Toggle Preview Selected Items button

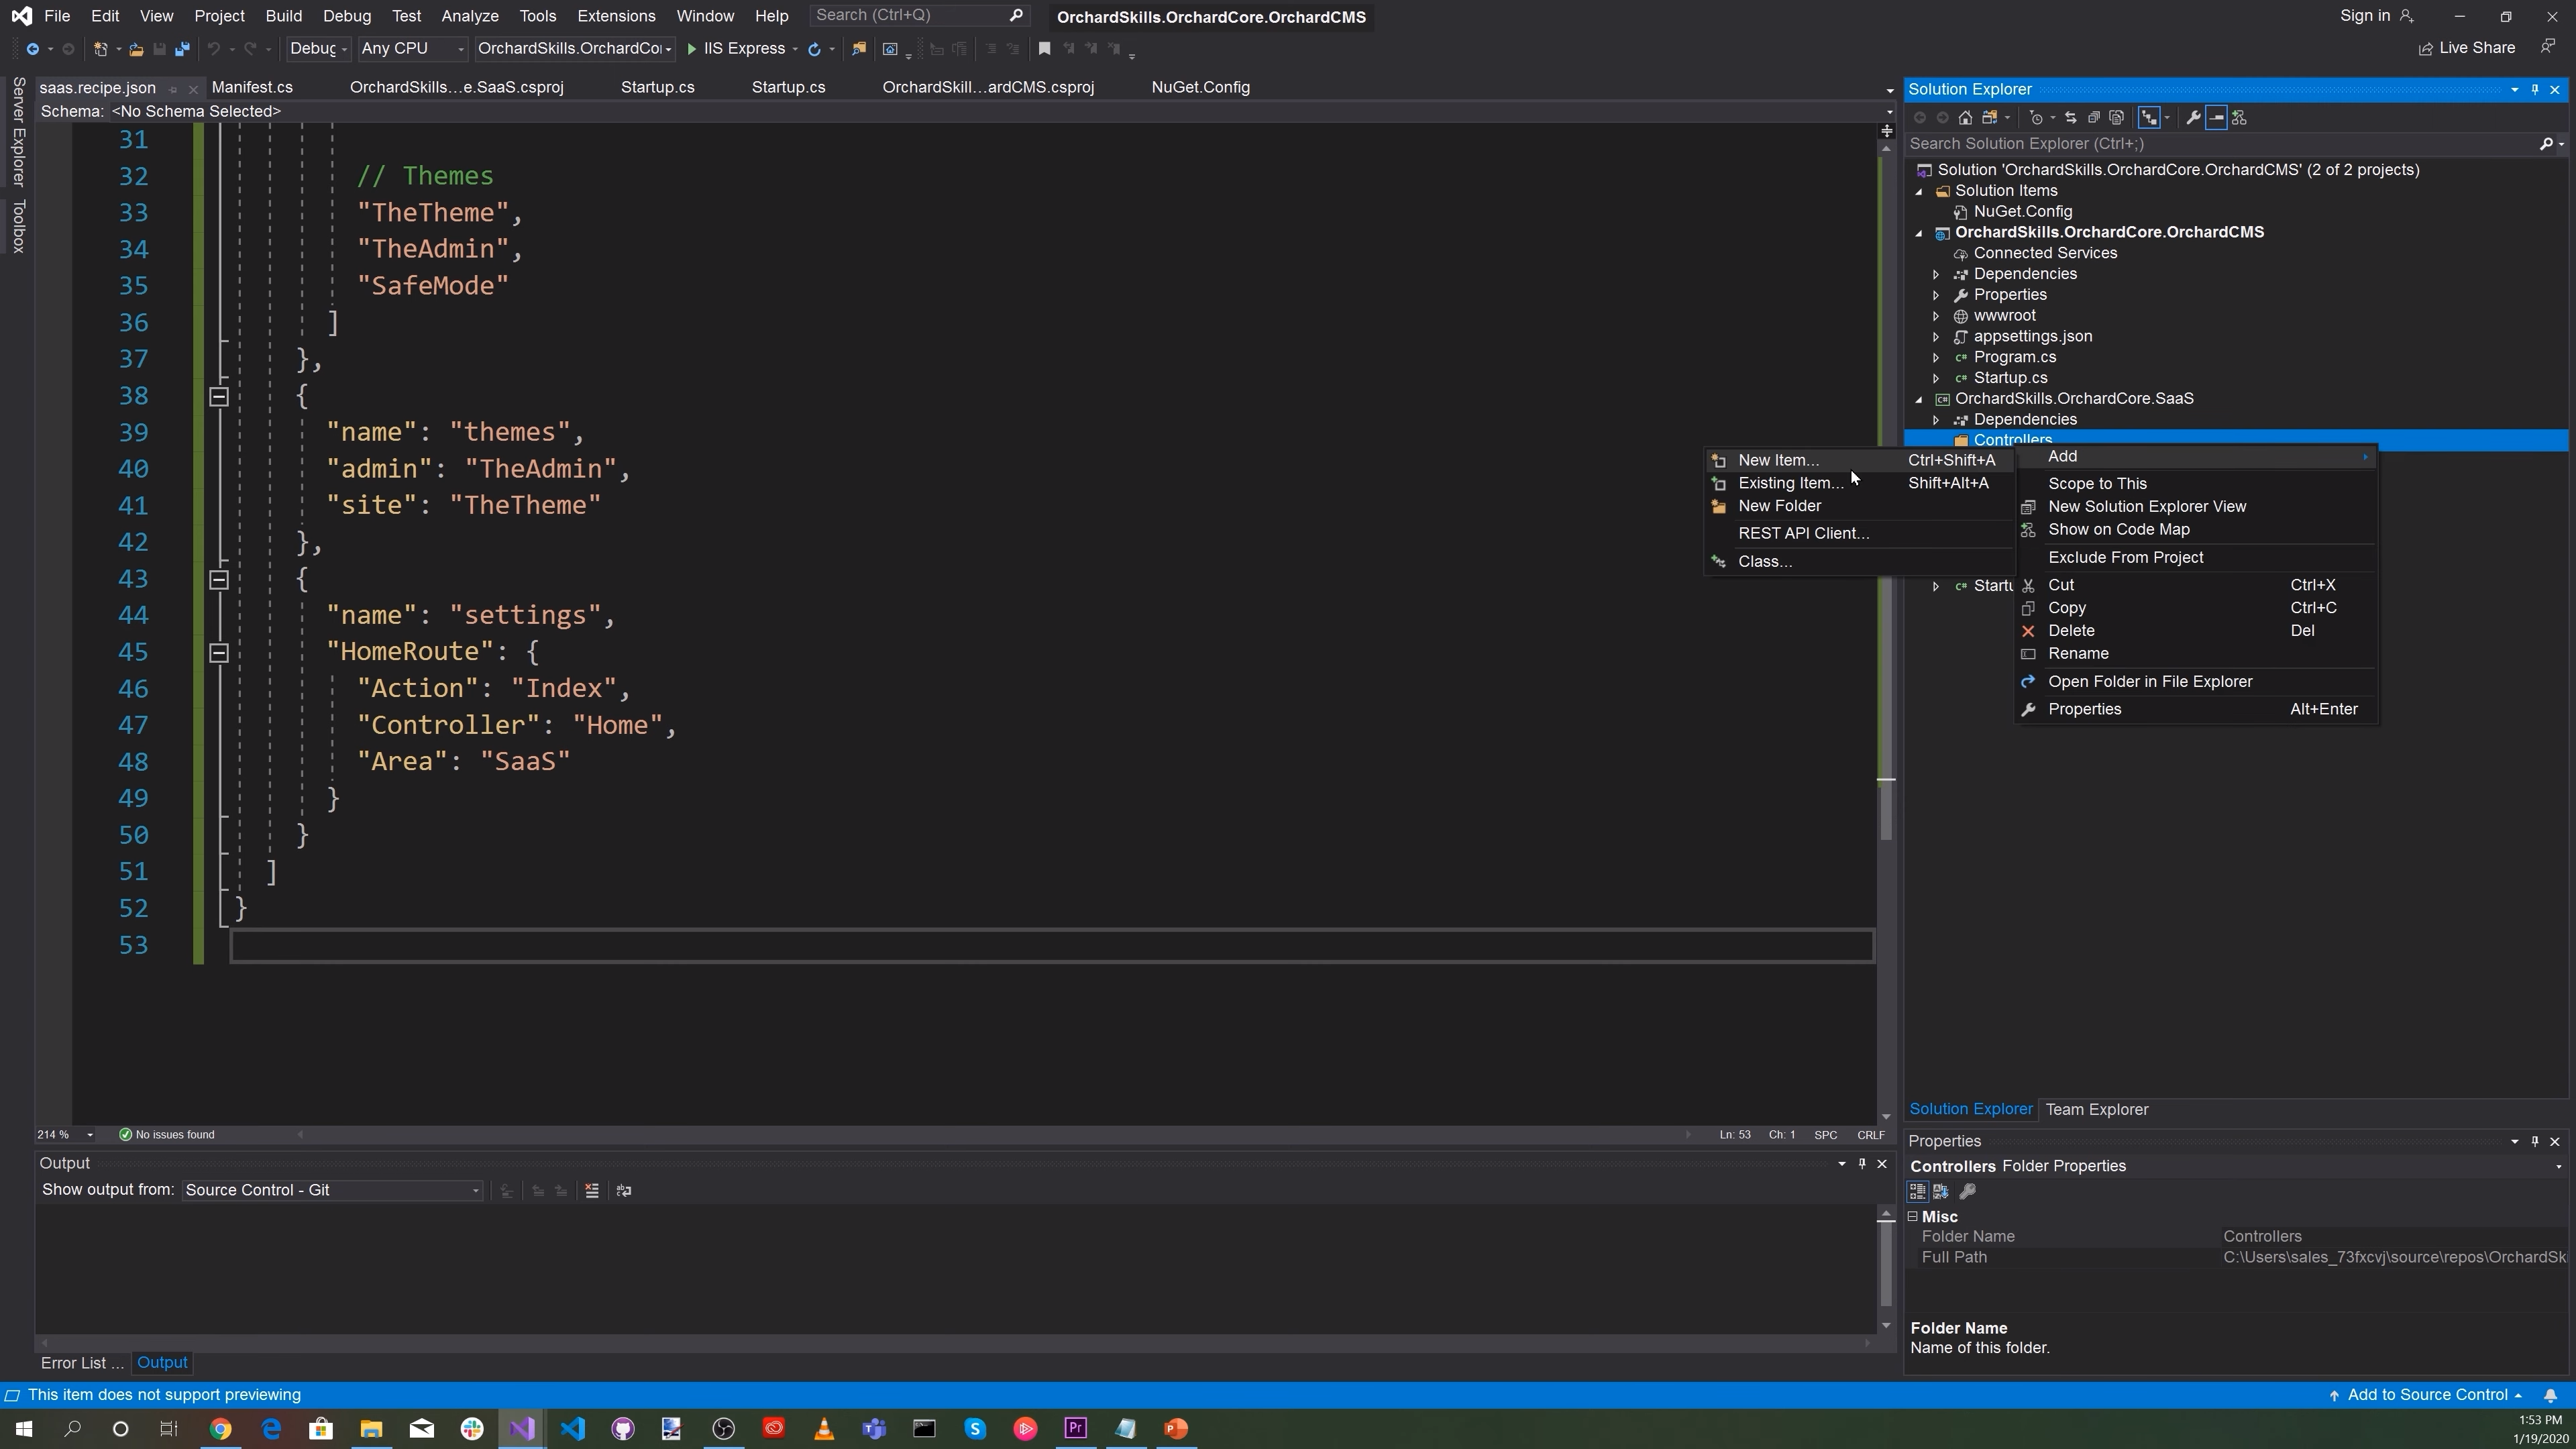pyautogui.click(x=2216, y=118)
